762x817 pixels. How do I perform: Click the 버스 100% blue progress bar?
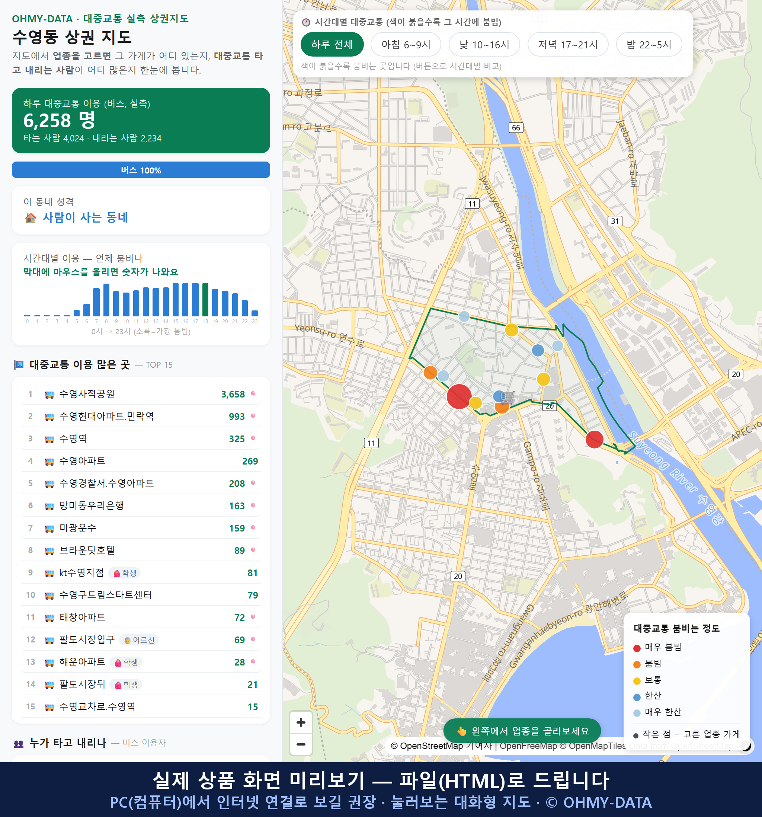click(x=141, y=170)
